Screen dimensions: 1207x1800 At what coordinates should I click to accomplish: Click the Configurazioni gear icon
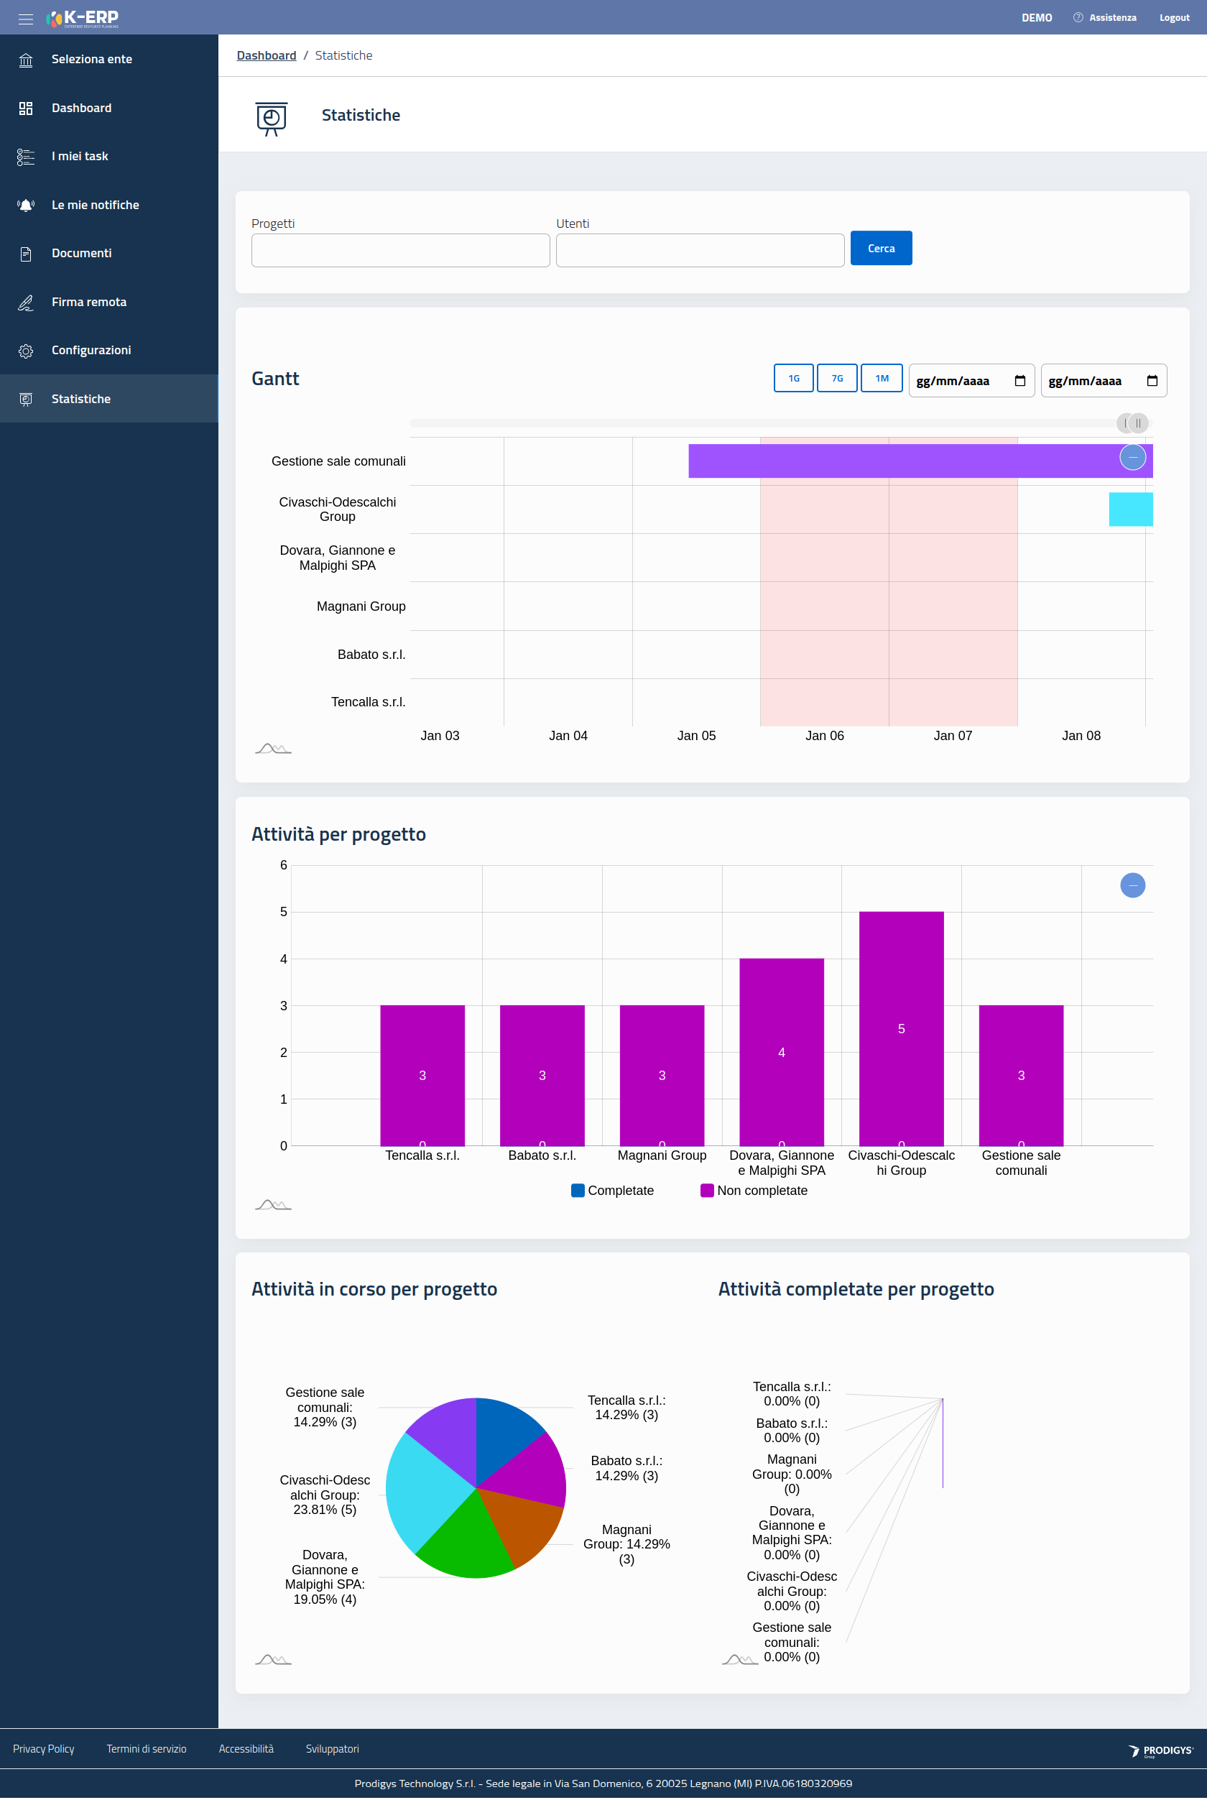pos(25,351)
